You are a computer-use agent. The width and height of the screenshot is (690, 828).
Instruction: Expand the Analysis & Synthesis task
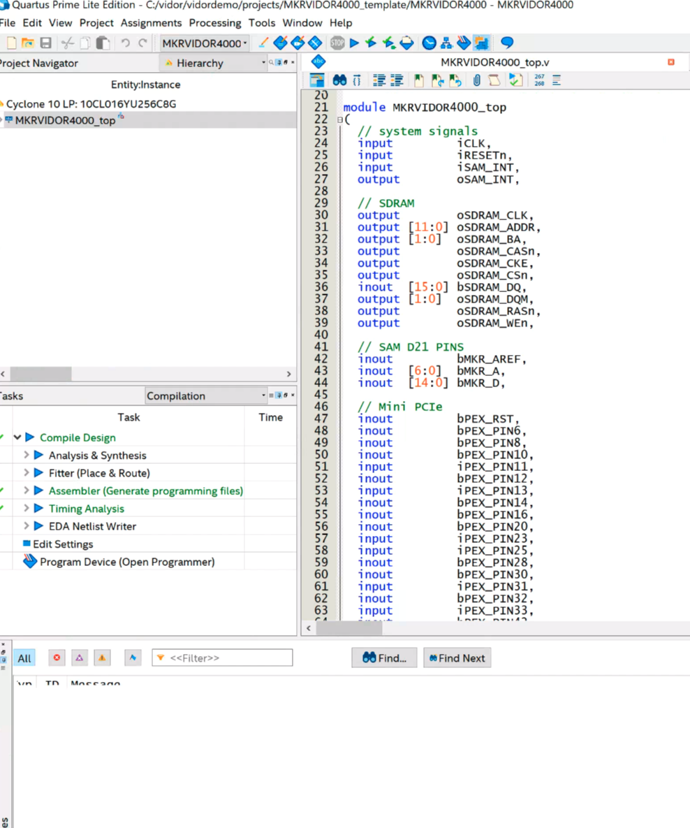click(x=27, y=455)
